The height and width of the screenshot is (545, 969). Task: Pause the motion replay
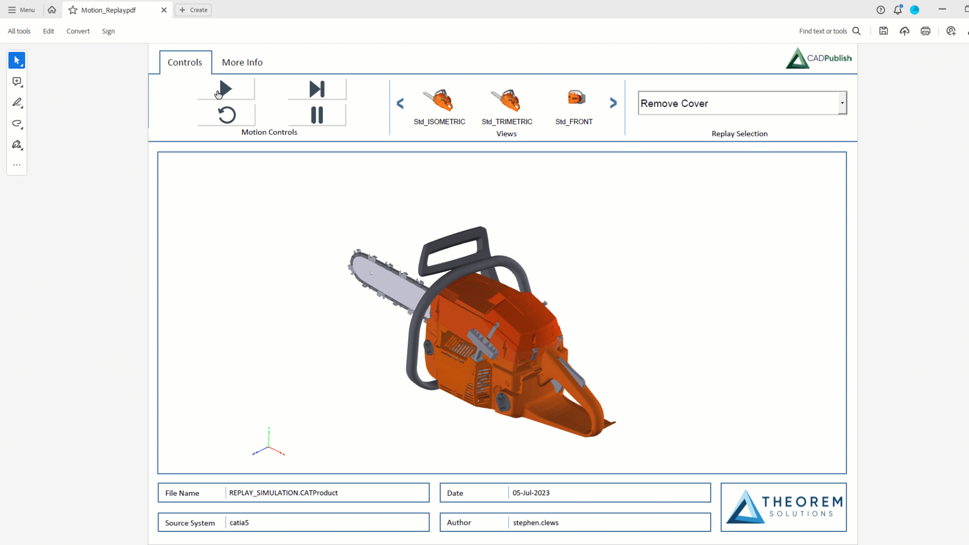click(x=316, y=115)
